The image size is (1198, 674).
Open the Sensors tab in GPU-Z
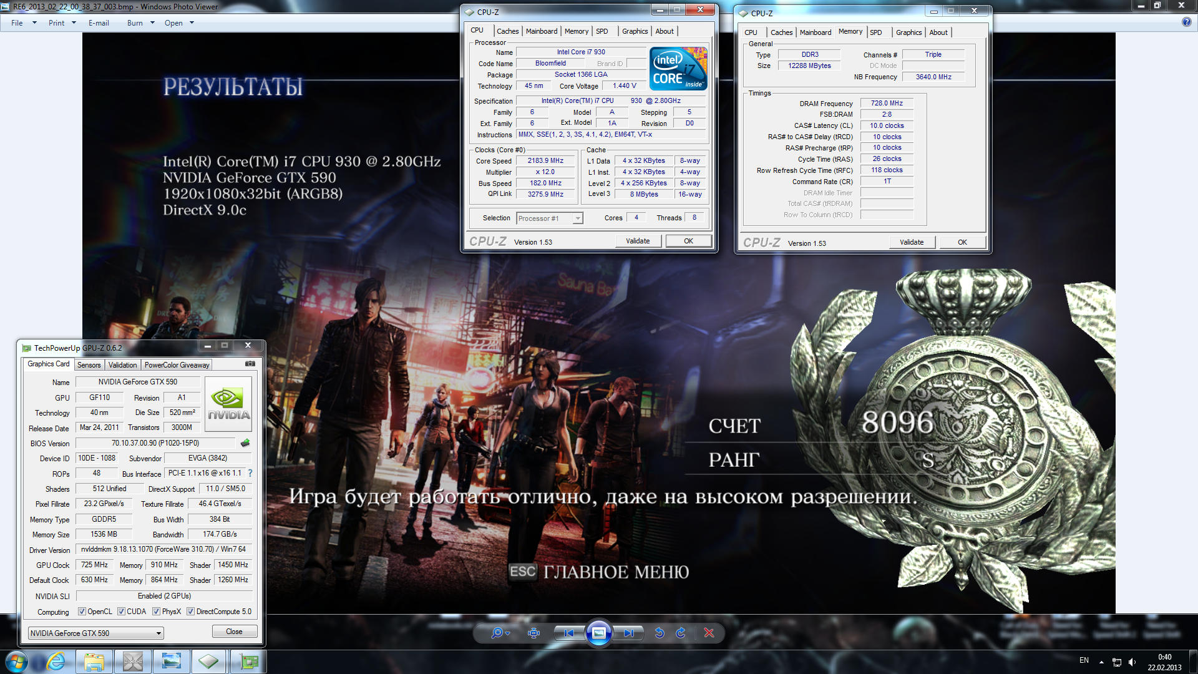pos(89,365)
